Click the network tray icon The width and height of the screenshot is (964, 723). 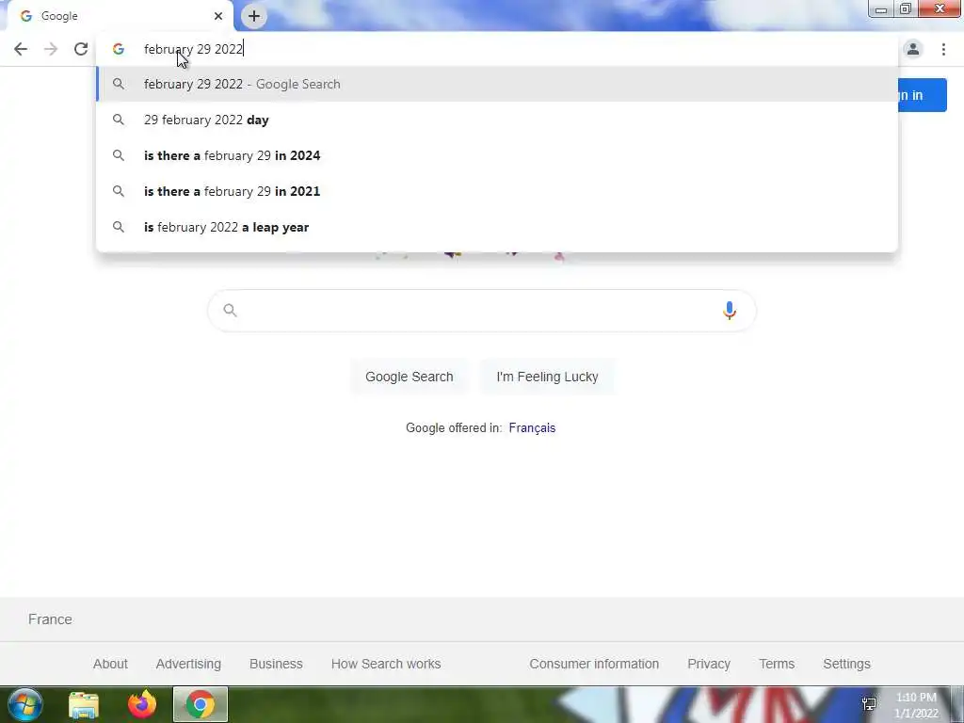[869, 704]
